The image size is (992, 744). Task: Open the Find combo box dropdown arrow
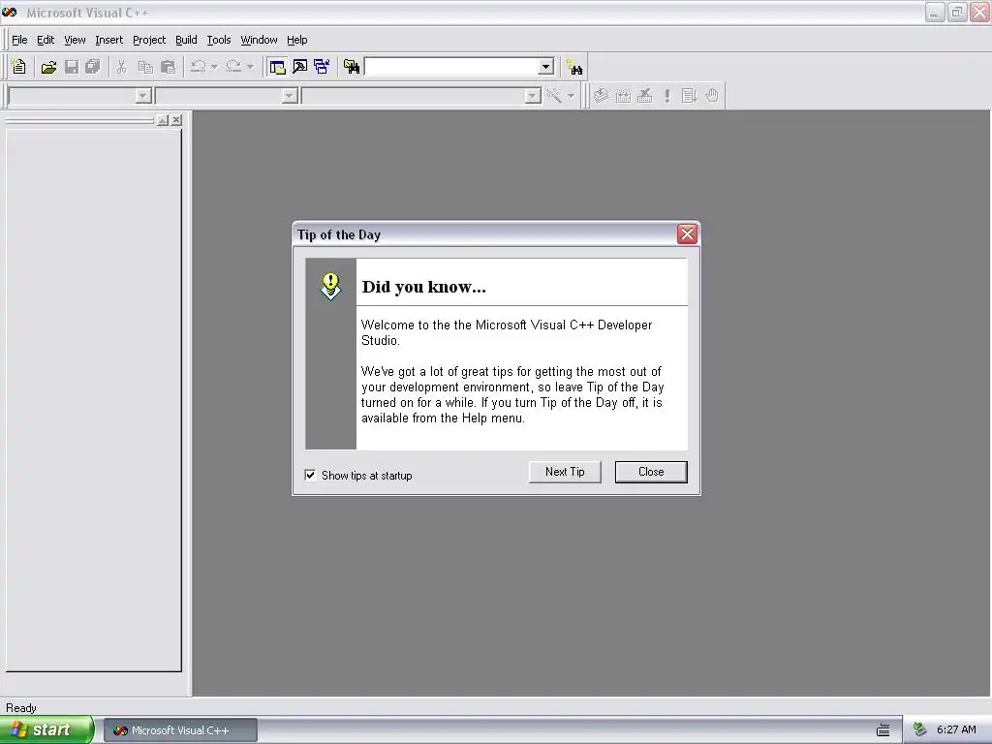point(546,67)
